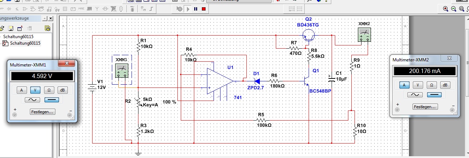Select DC signal mode in Multimeter-XMM1
The height and width of the screenshot is (158, 469).
click(x=52, y=100)
